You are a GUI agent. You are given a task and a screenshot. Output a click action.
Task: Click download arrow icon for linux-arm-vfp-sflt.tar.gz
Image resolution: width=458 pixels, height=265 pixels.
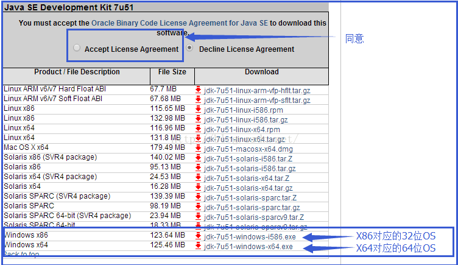pos(199,100)
